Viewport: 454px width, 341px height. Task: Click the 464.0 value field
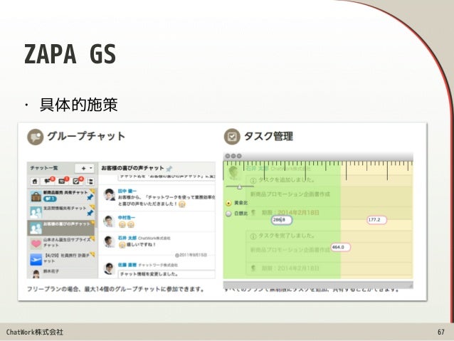(x=340, y=247)
